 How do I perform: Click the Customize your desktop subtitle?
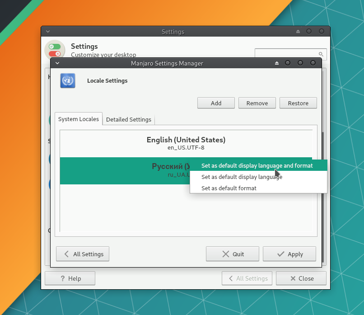coord(103,55)
